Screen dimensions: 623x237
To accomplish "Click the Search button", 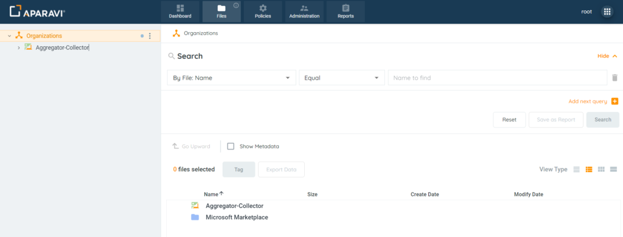I will pyautogui.click(x=603, y=120).
